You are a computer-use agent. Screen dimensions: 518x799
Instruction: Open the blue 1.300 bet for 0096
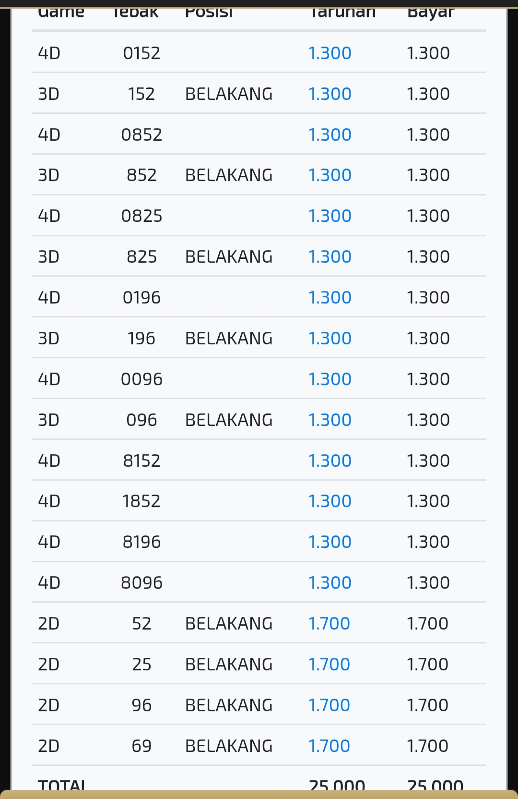(x=330, y=379)
